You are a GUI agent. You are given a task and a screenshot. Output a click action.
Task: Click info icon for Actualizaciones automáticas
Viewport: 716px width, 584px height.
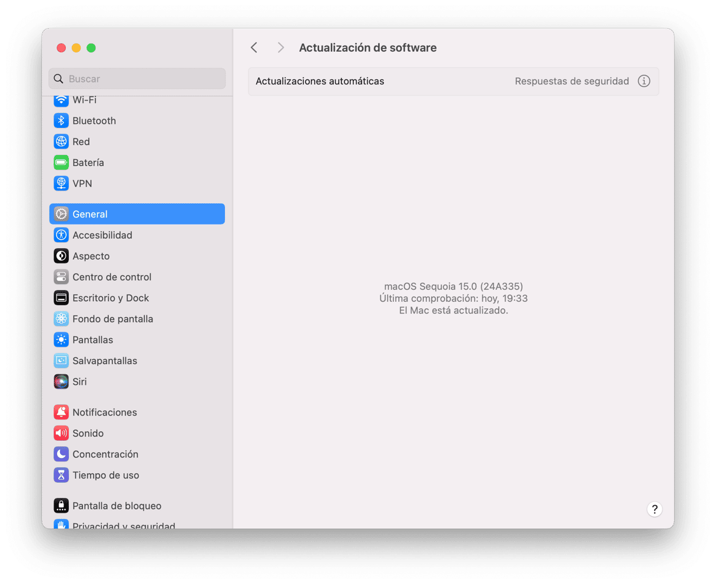[644, 81]
